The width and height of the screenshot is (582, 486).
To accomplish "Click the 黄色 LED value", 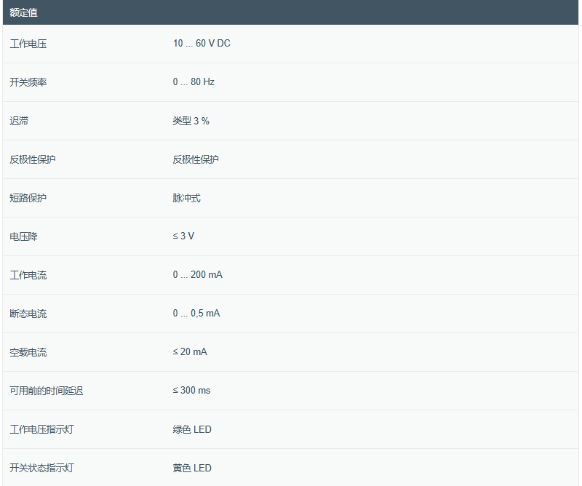I will [192, 468].
